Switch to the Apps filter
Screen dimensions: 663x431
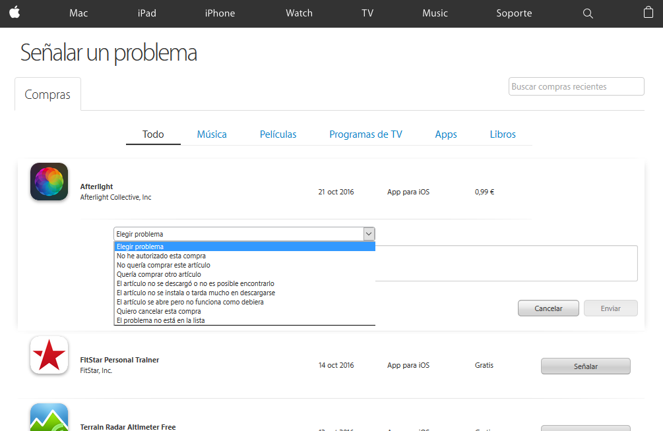pyautogui.click(x=446, y=134)
